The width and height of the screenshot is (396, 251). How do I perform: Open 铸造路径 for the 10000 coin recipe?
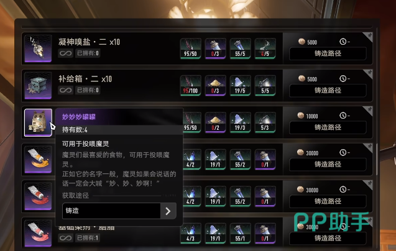tap(328, 127)
